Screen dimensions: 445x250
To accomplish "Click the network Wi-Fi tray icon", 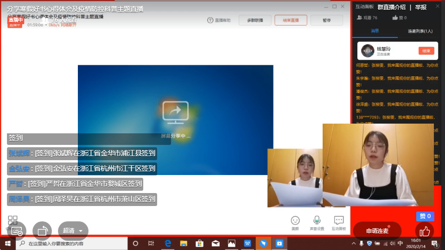I will pyautogui.click(x=385, y=244).
